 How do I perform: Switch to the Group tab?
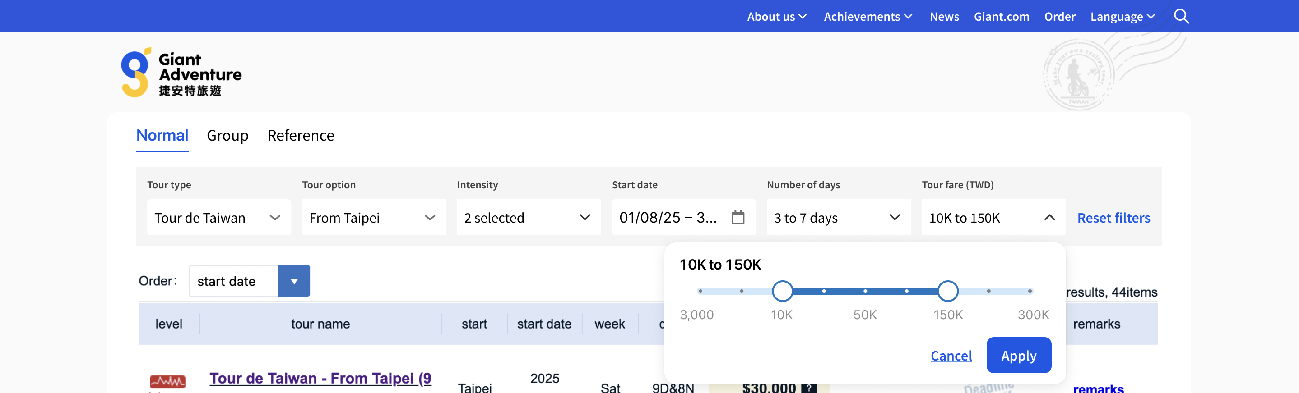[x=227, y=136]
